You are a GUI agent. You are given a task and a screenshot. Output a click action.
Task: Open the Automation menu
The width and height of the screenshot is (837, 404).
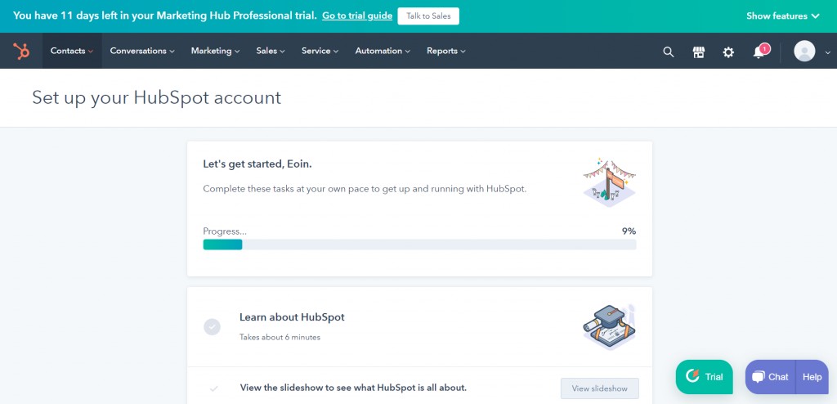coord(383,51)
